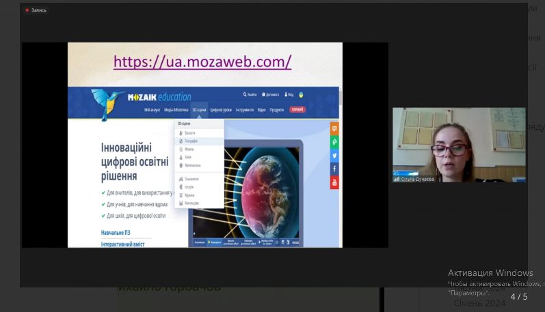Click the green link sidebar icon
Image resolution: width=545 pixels, height=312 pixels.
pyautogui.click(x=334, y=142)
